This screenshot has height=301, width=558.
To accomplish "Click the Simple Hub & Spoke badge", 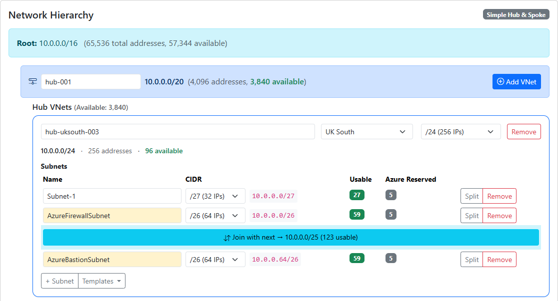I will [516, 14].
